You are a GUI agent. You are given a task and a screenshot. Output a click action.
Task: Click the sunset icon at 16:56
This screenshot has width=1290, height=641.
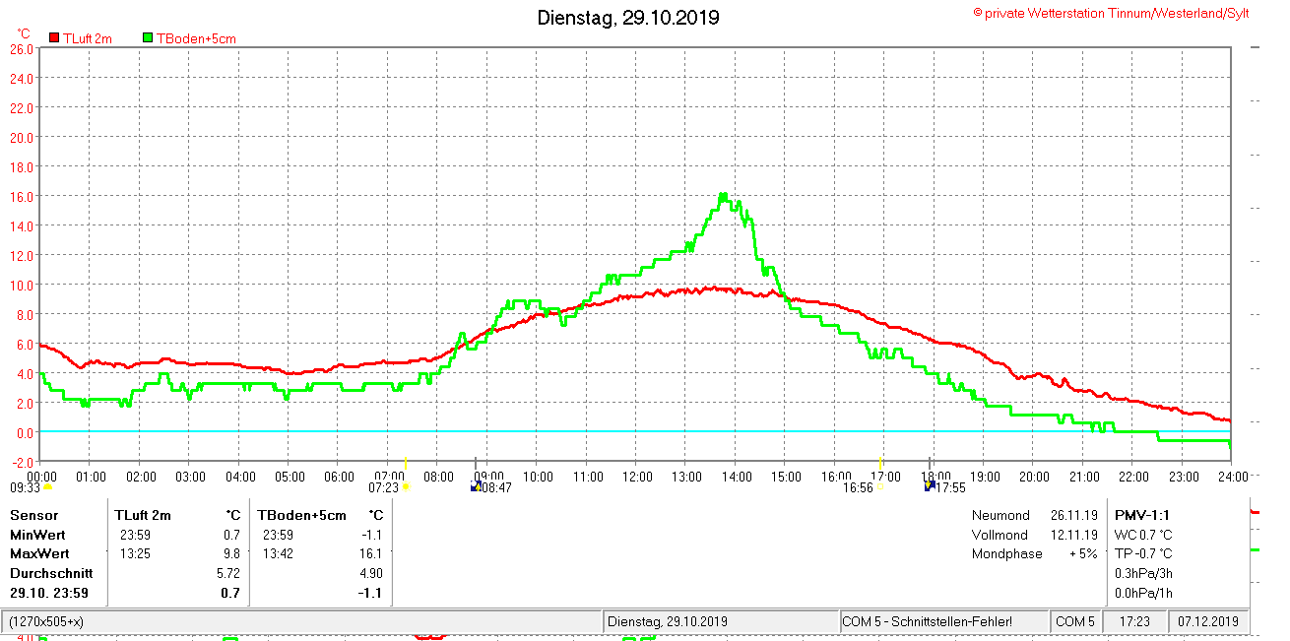tap(881, 486)
